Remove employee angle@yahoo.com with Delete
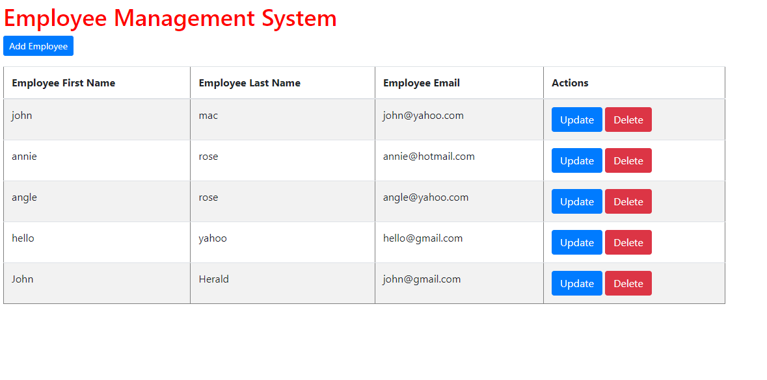Screen dimensions: 767x380 [x=628, y=202]
